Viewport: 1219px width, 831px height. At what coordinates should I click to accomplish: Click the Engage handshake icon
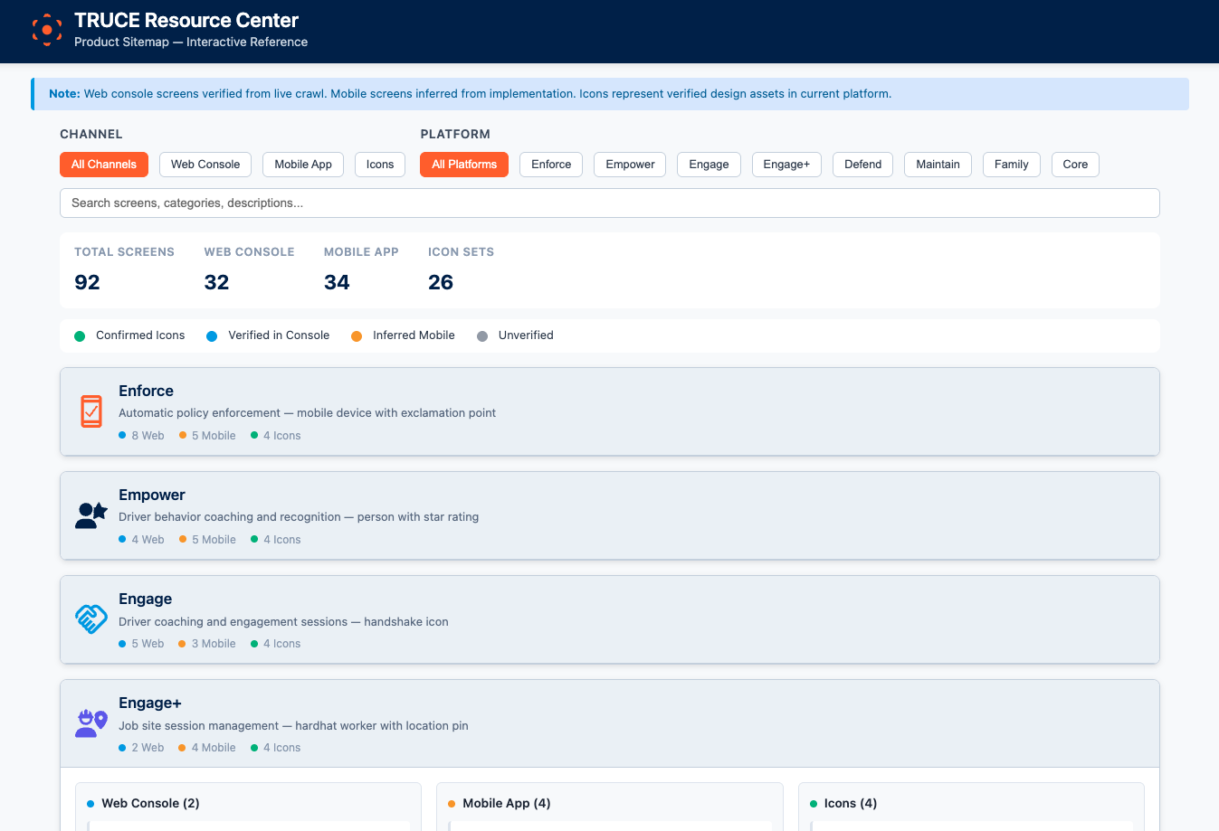91,619
